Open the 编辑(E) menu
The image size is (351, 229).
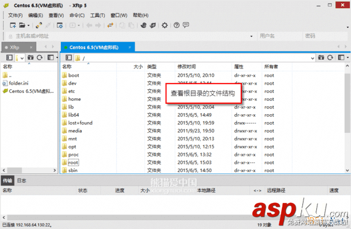click(35, 15)
